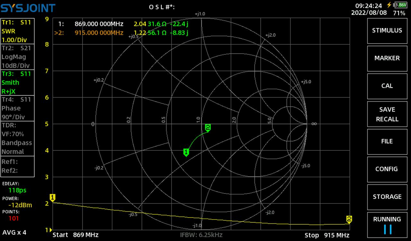Select trace Tr3 S11 Smith
The width and height of the screenshot is (411, 241).
(17, 83)
